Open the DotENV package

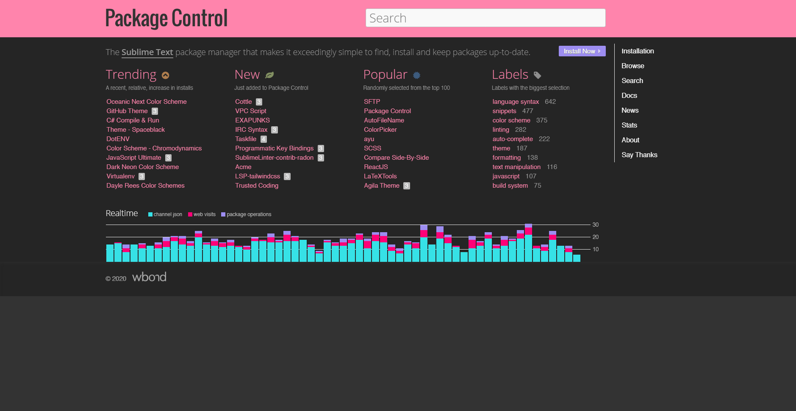pos(118,139)
